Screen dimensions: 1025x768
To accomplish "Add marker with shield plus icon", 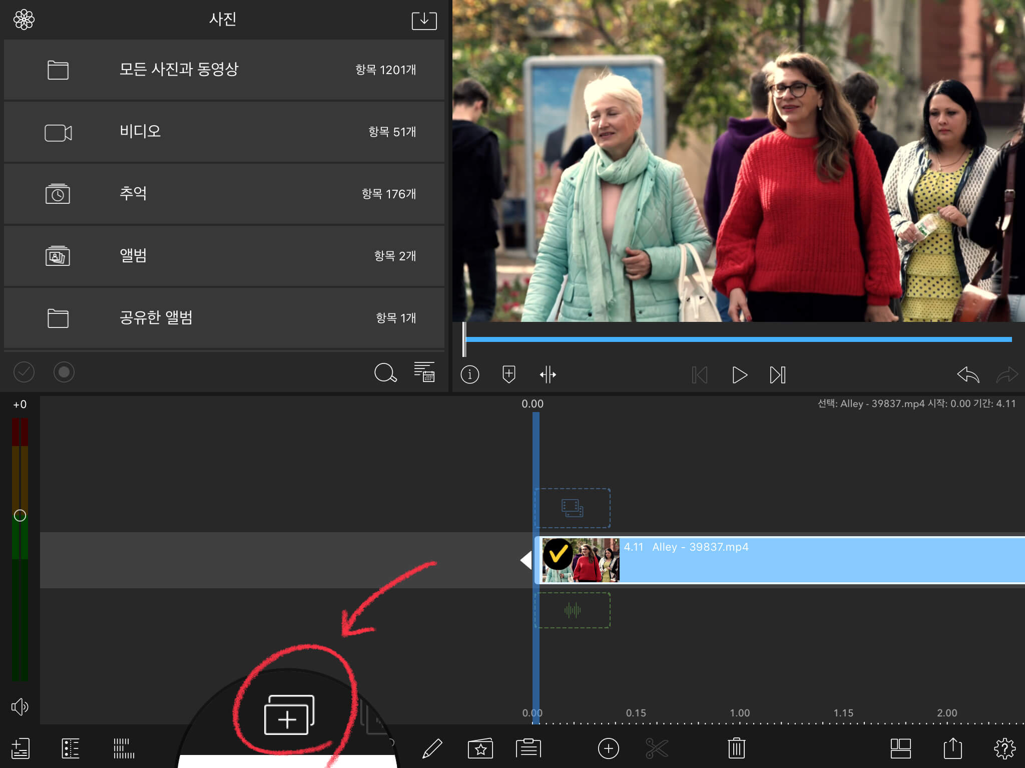I will coord(508,374).
